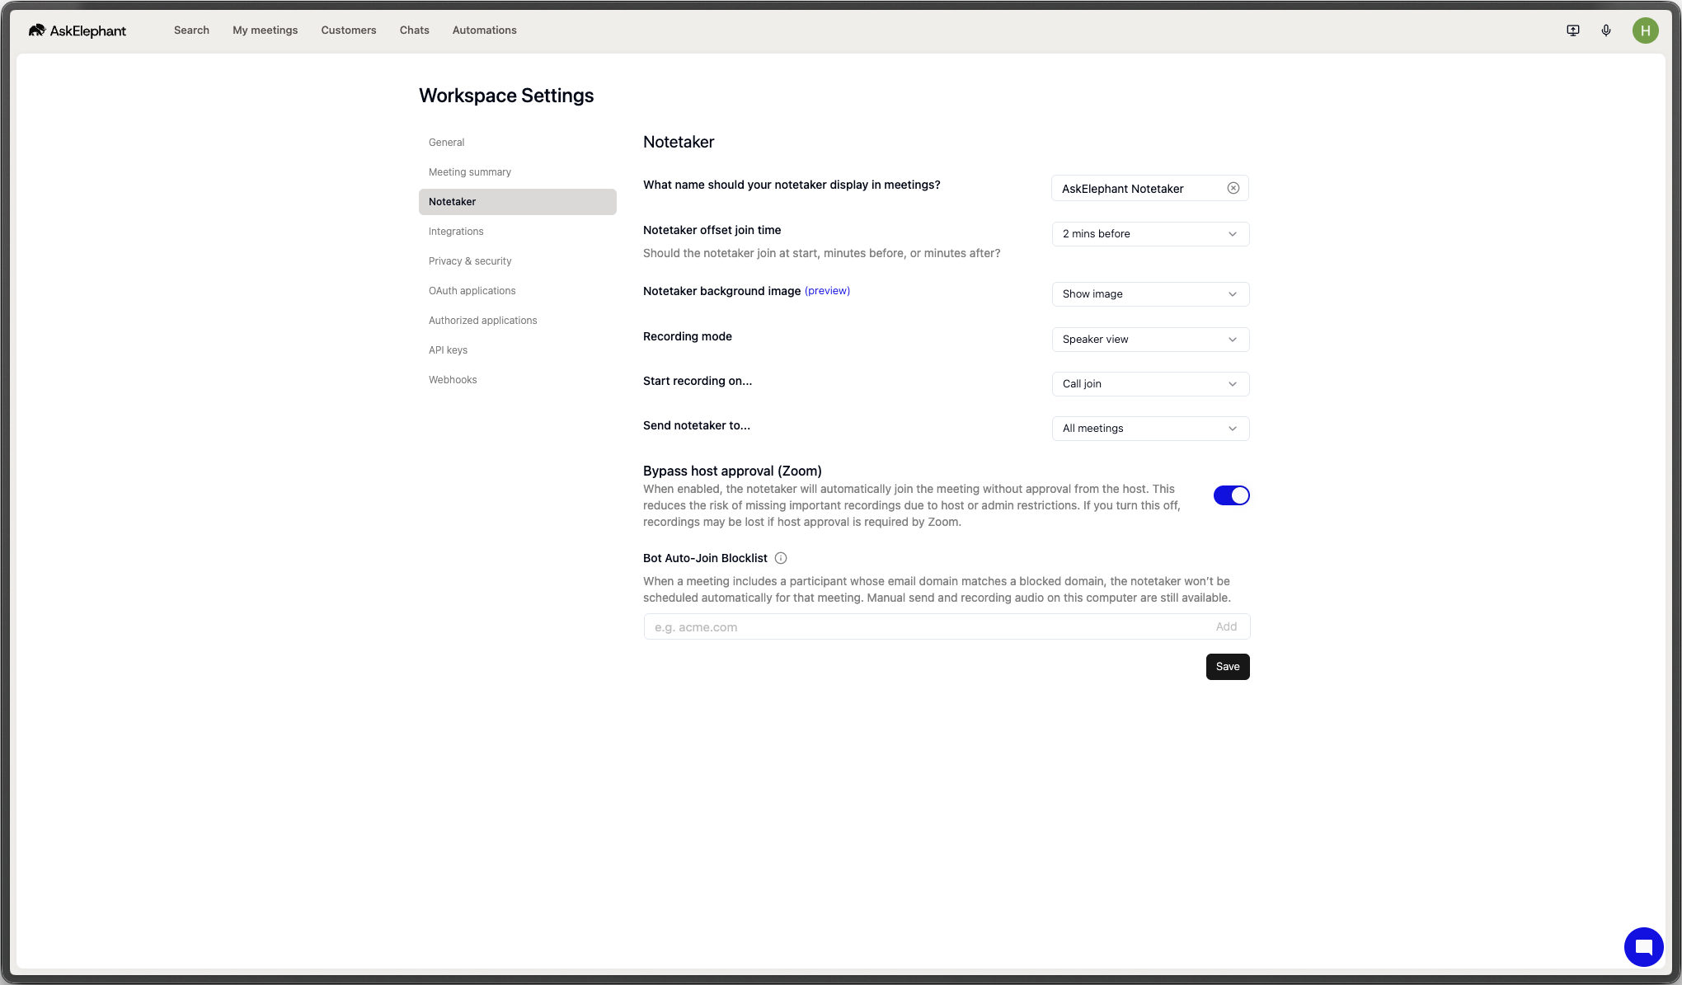Click the Notetaker section heading
Screen dimensions: 1682x985
[679, 142]
